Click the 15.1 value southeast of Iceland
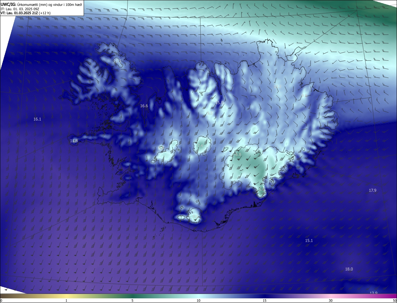Viewport: 397px width, 303px height. coord(309,241)
